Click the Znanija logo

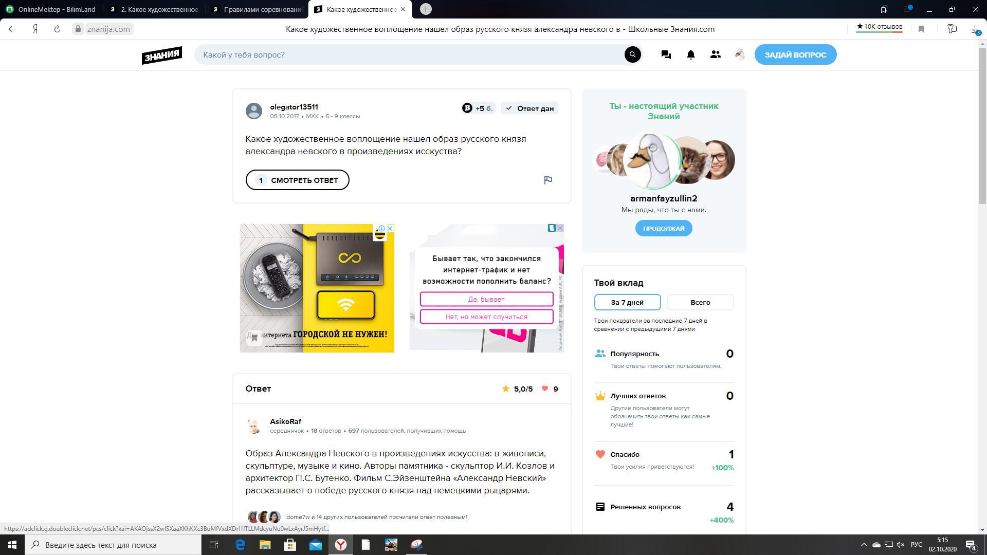coord(162,55)
